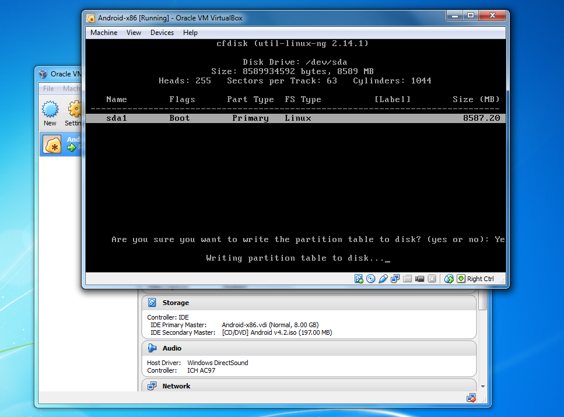Image resolution: width=564 pixels, height=417 pixels.
Task: Click the CPU virtualization indicator icon
Action: pyautogui.click(x=432, y=279)
